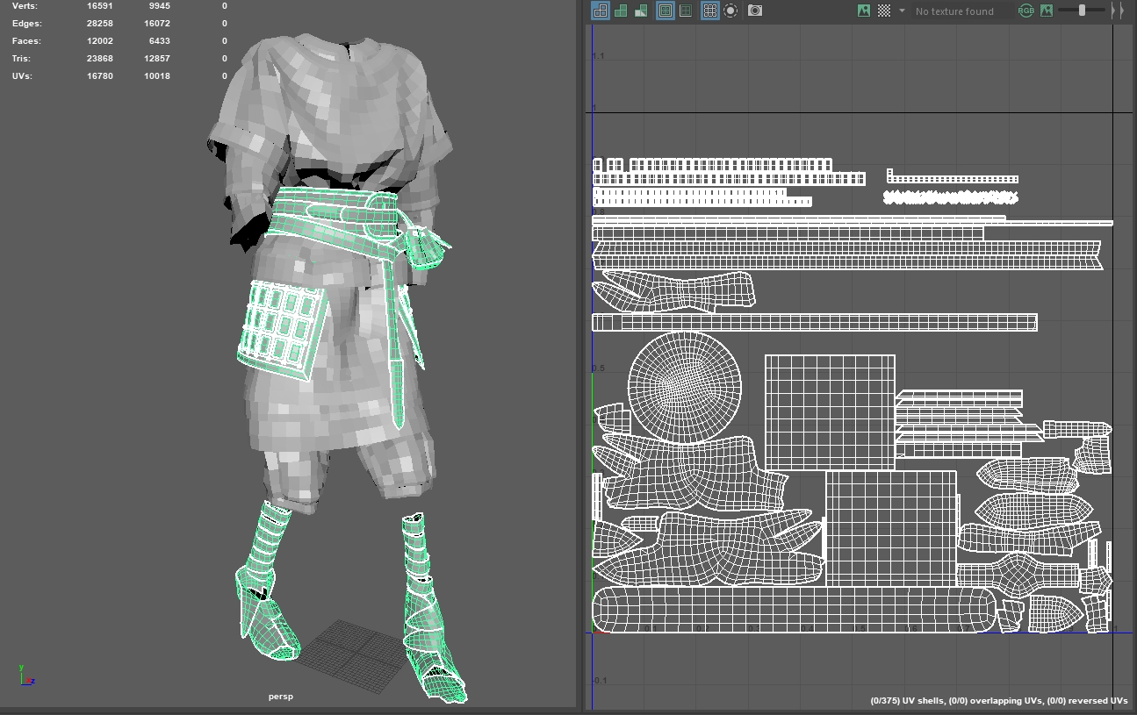Take a UV snapshot with camera icon
1137x715 pixels.
755,11
